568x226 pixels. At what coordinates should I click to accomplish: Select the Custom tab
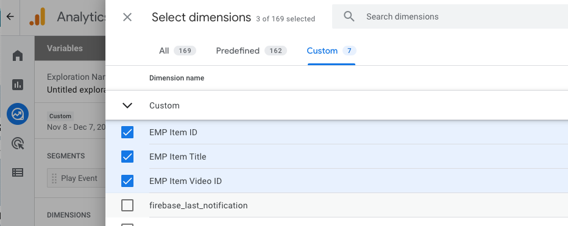pos(332,51)
